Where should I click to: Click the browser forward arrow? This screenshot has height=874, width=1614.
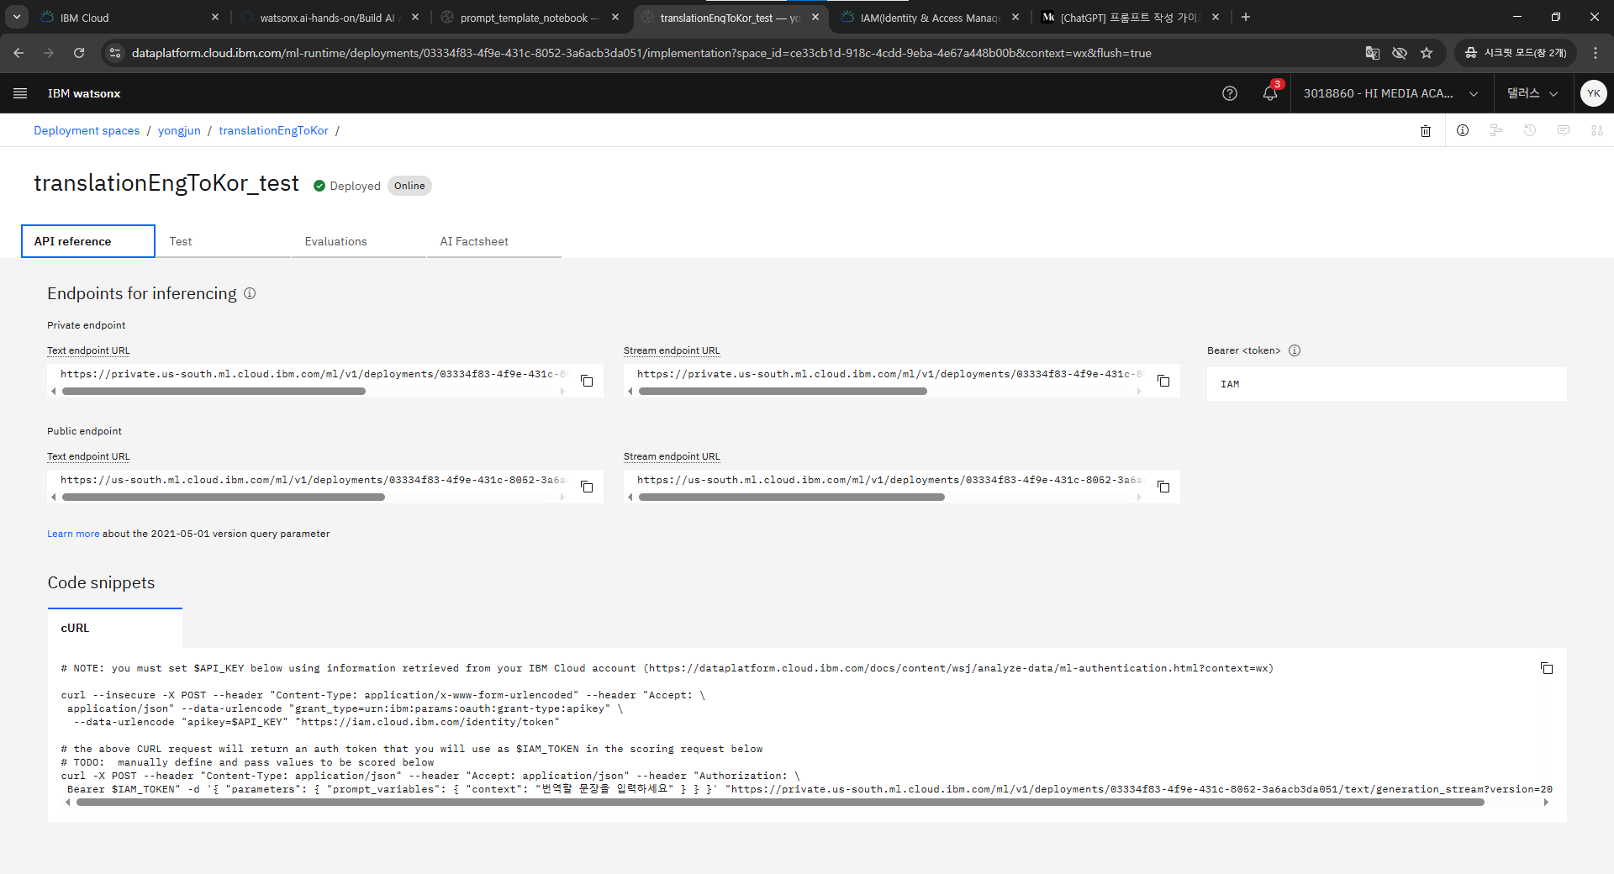(49, 53)
